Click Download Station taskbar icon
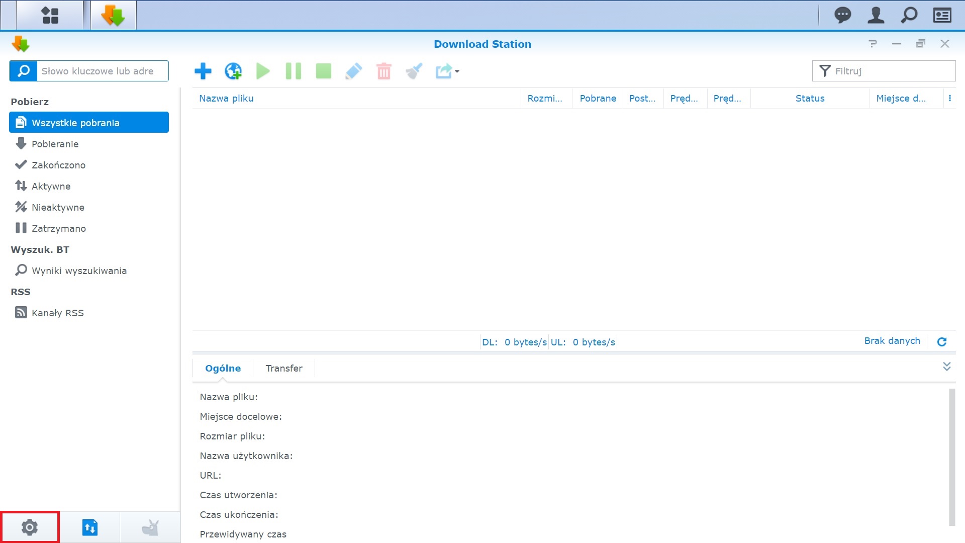The height and width of the screenshot is (543, 965). [x=113, y=15]
